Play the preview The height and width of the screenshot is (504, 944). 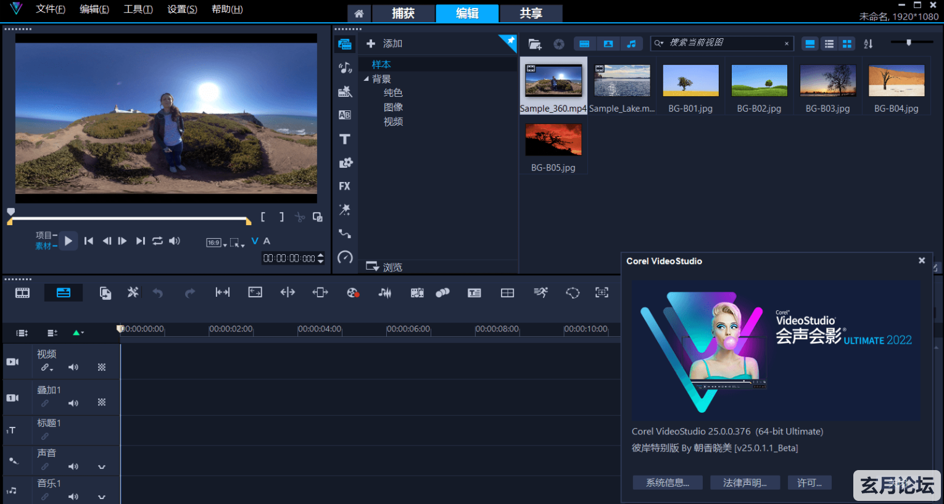coord(68,241)
